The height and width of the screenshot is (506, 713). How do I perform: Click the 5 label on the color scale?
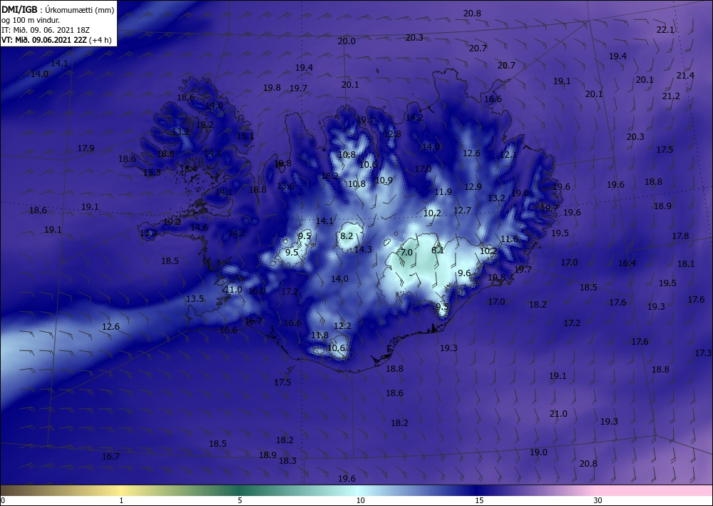coord(240,500)
